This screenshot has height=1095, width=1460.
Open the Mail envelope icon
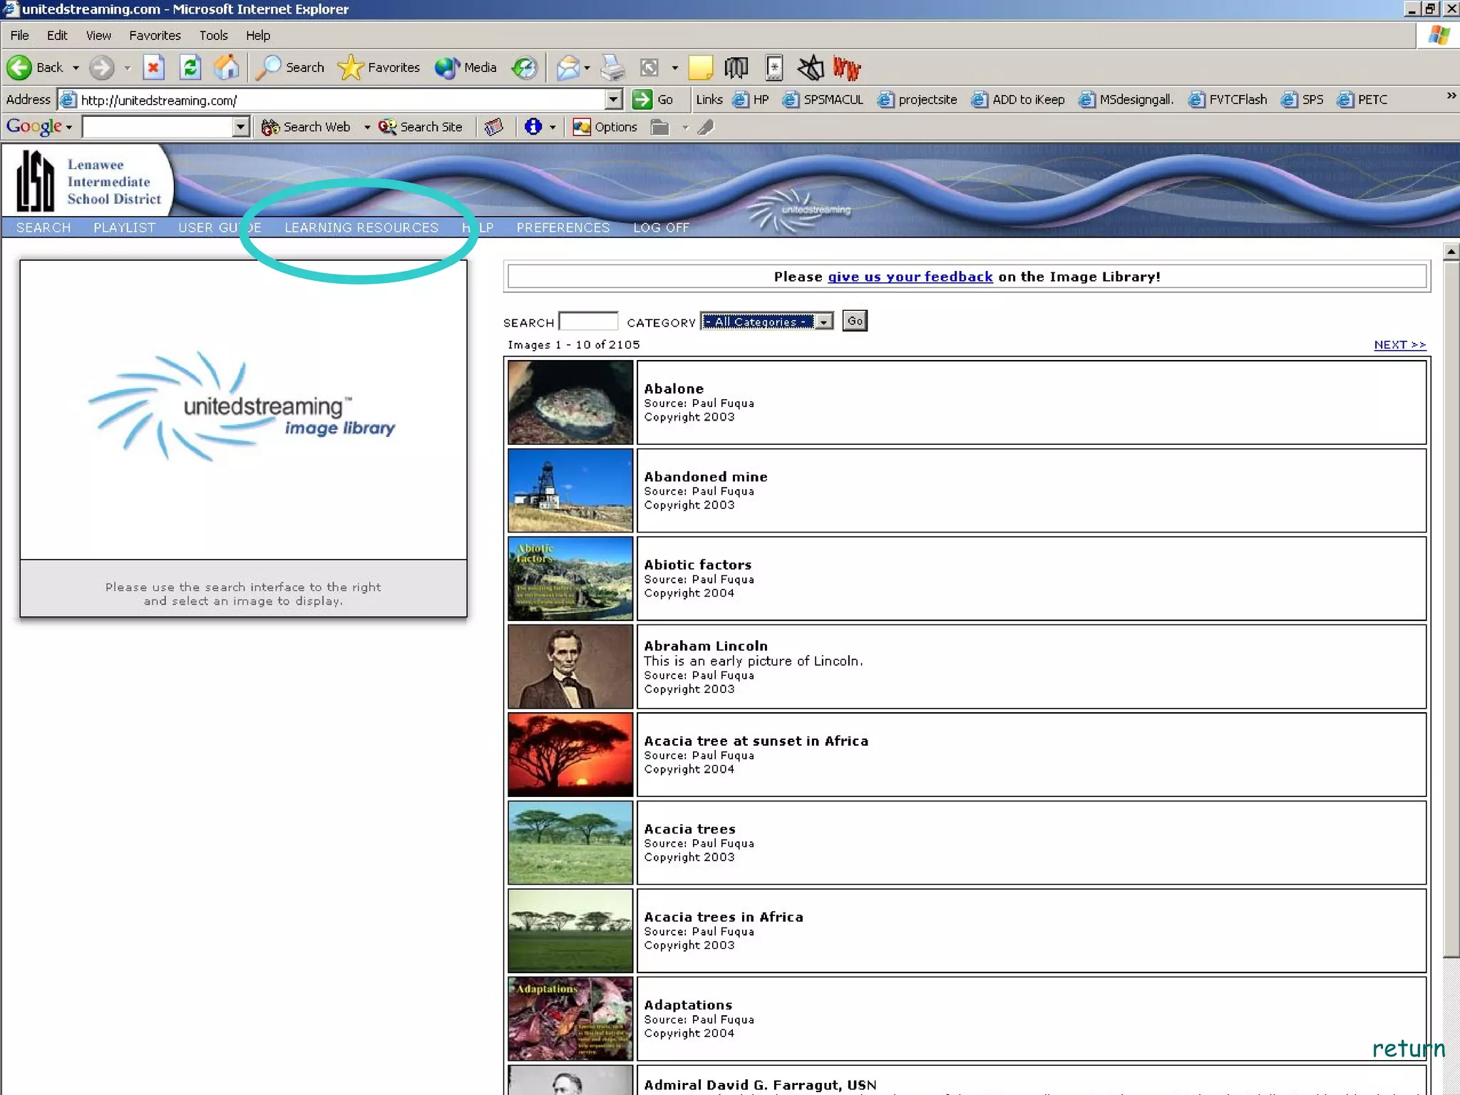point(568,68)
